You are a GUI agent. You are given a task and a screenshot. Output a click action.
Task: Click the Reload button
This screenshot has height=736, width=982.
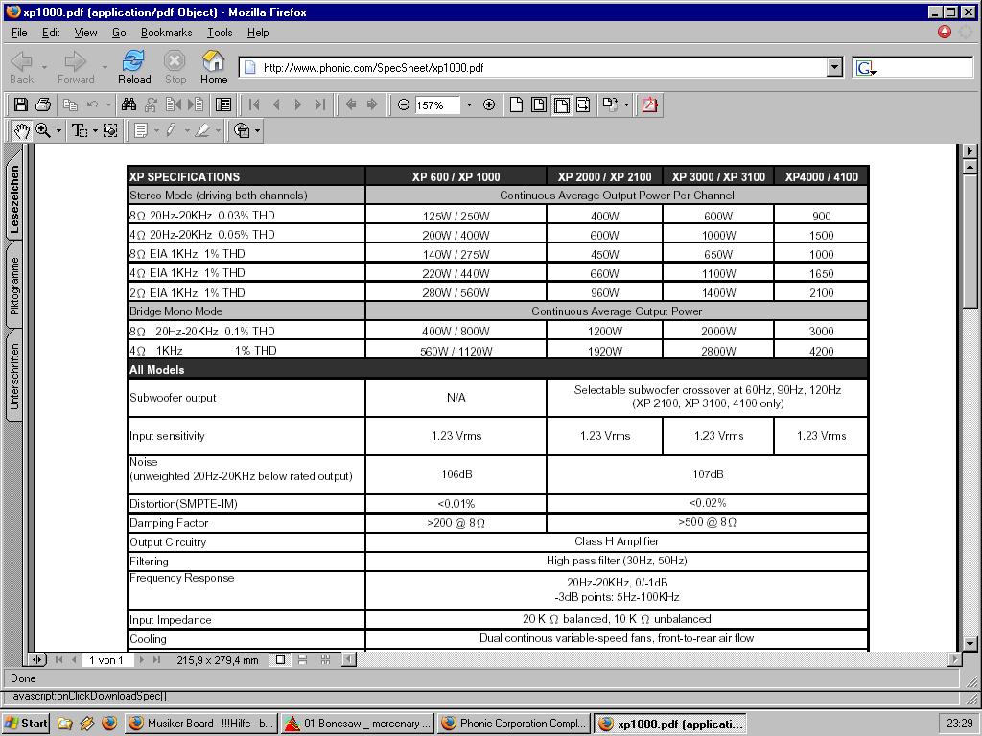point(134,68)
